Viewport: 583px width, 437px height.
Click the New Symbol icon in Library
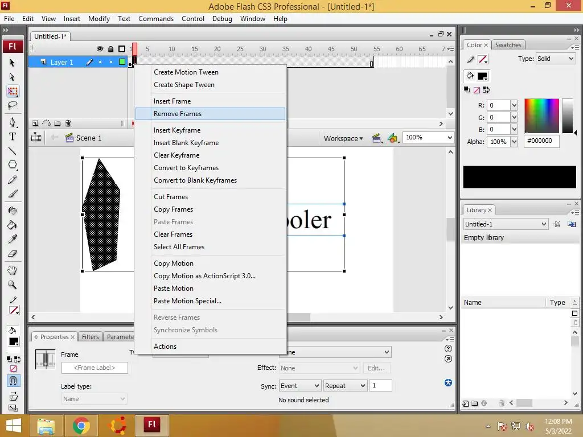tap(466, 403)
